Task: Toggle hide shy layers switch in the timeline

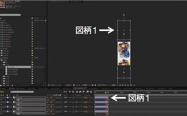Action: pos(77,92)
